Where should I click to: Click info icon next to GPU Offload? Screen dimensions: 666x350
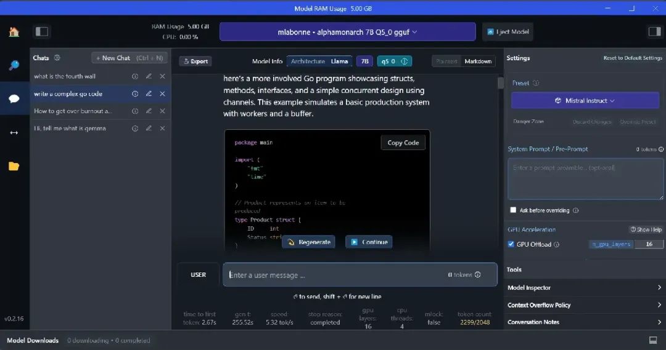pos(556,244)
